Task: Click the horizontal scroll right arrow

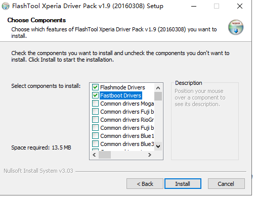Action: click(x=149, y=155)
